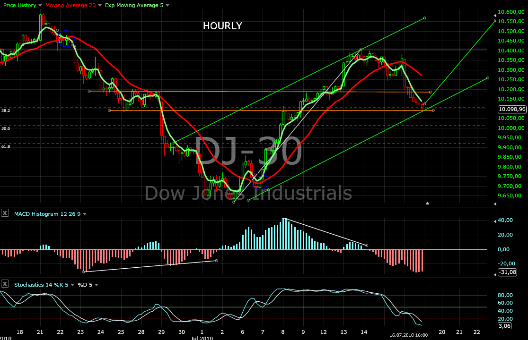Click the %D 5 label

click(x=85, y=285)
